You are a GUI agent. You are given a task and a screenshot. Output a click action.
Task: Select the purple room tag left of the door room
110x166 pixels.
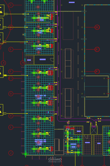tap(29, 60)
